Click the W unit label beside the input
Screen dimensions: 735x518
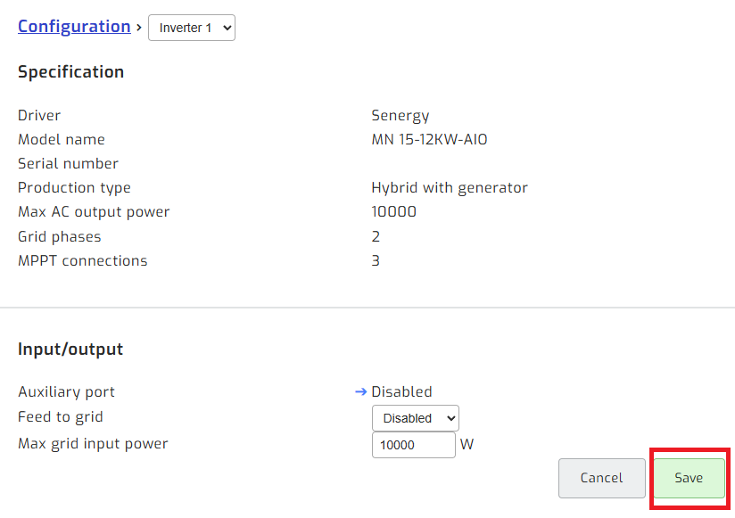click(x=467, y=443)
